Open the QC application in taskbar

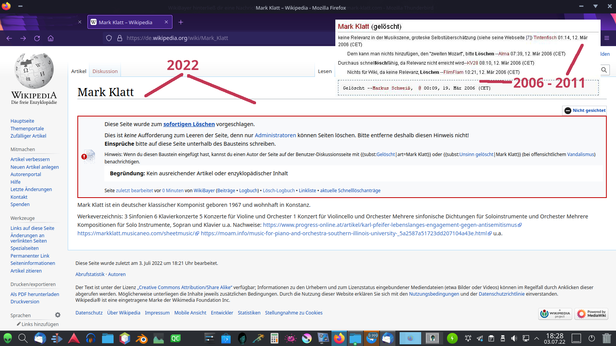coord(176,338)
